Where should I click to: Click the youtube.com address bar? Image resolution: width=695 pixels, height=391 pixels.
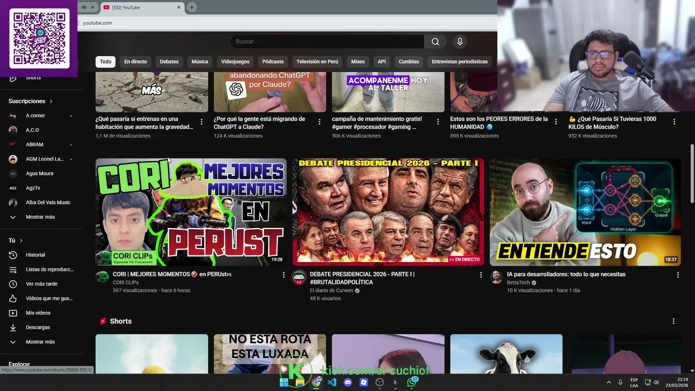coord(288,23)
